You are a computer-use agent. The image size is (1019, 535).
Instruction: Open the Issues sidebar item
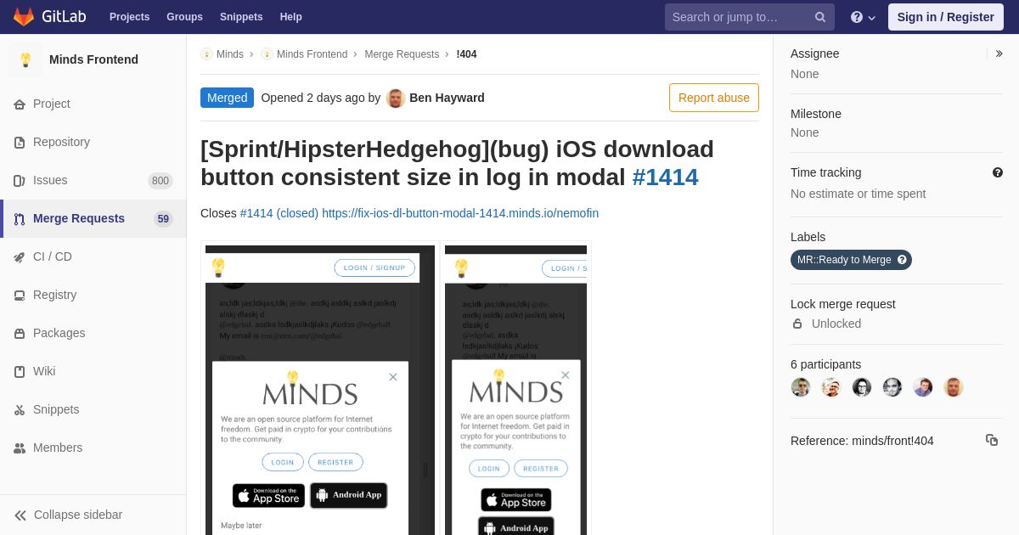pyautogui.click(x=93, y=180)
